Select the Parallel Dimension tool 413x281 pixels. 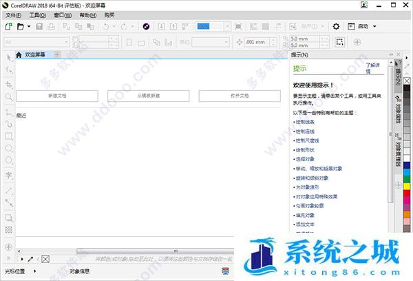(9, 190)
